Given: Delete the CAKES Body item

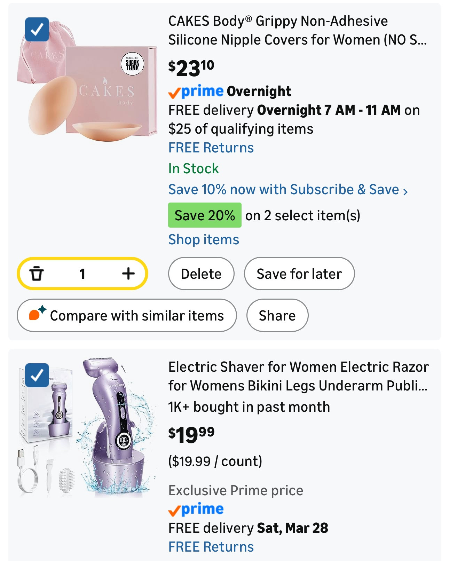Looking at the screenshot, I should 201,274.
